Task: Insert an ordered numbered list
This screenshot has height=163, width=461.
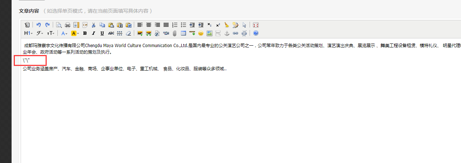Action: pos(175,25)
